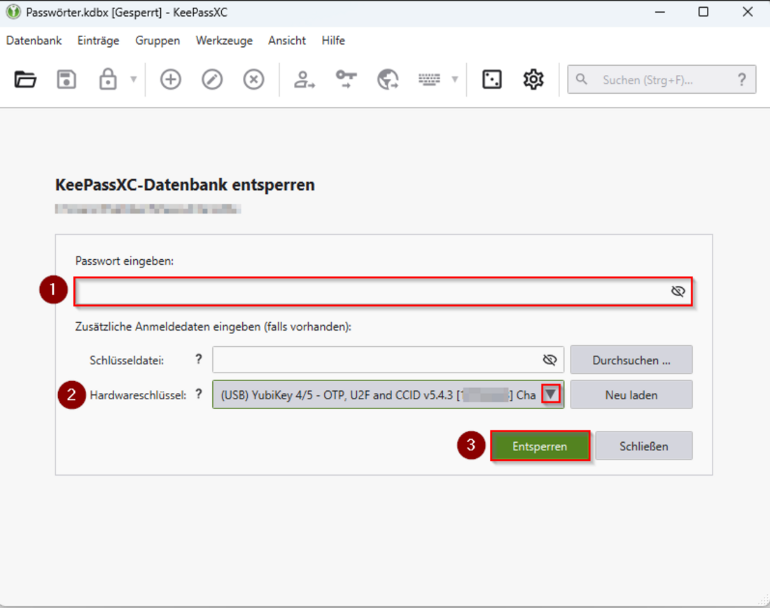
Task: Click the search magnifier icon
Action: coord(582,79)
